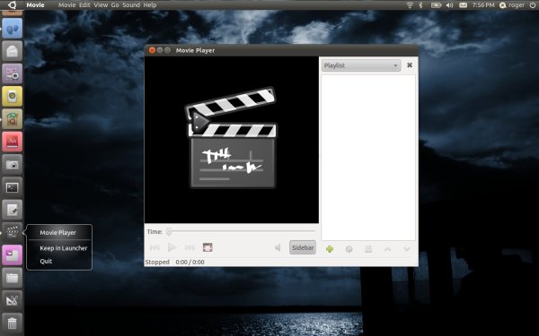The height and width of the screenshot is (336, 539).
Task: Open the blue chat bubbles launcher icon
Action: click(x=13, y=29)
